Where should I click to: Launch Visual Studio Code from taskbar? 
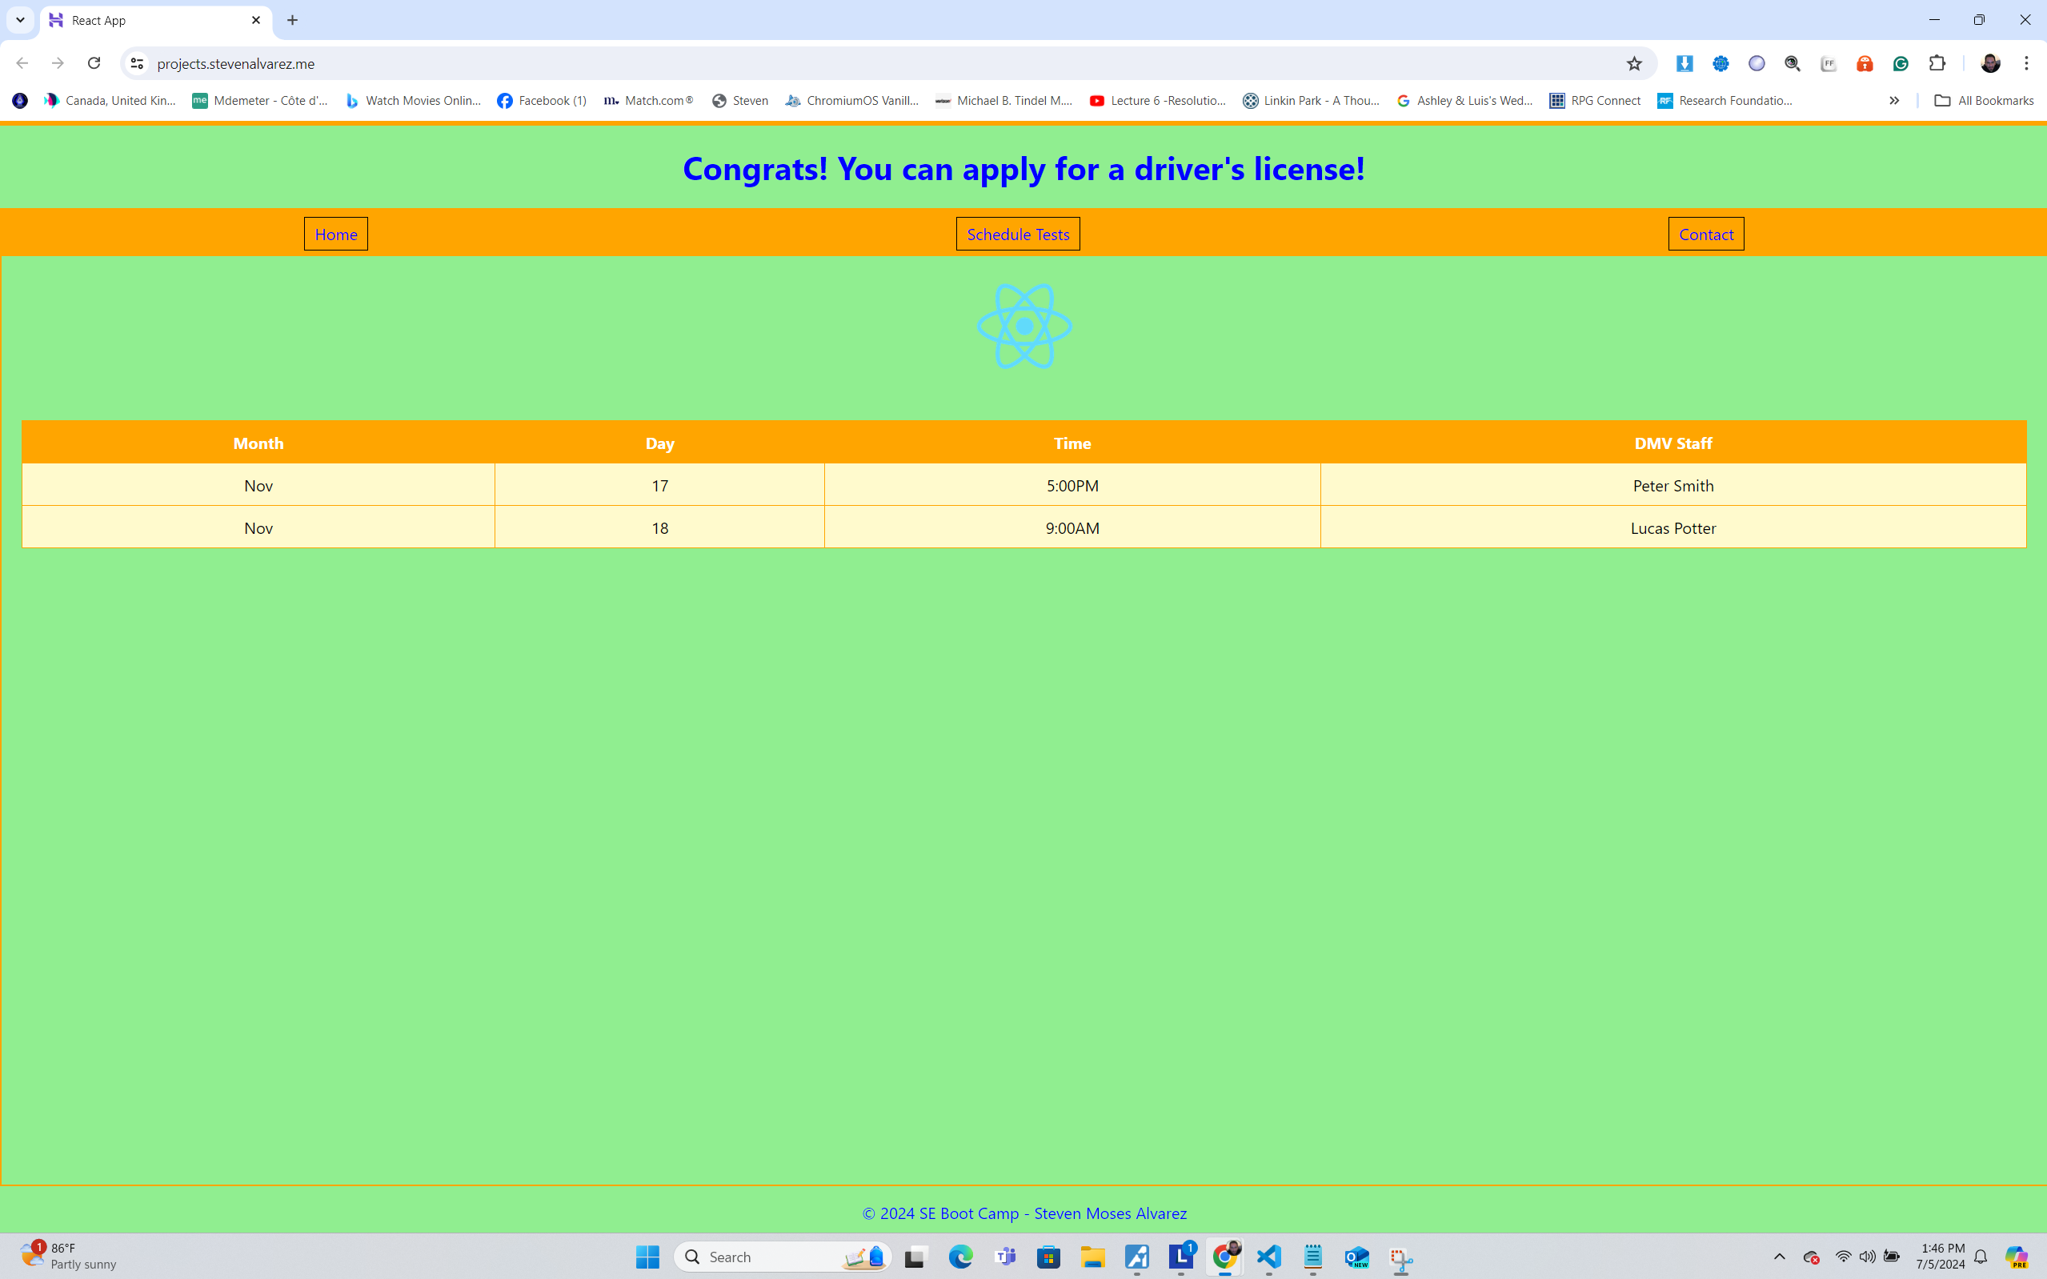1268,1257
